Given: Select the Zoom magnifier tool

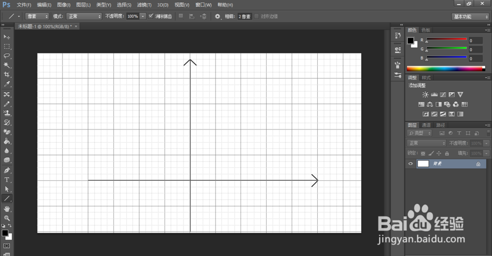Looking at the screenshot, I should coord(6,218).
